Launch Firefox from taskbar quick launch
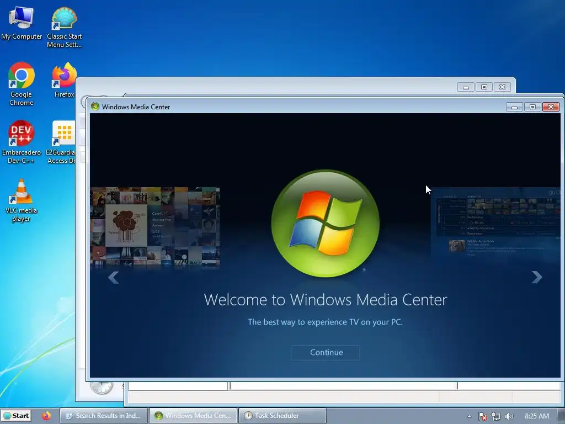 (x=46, y=416)
